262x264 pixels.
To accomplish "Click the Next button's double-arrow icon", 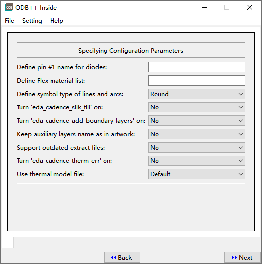I will [235, 257].
